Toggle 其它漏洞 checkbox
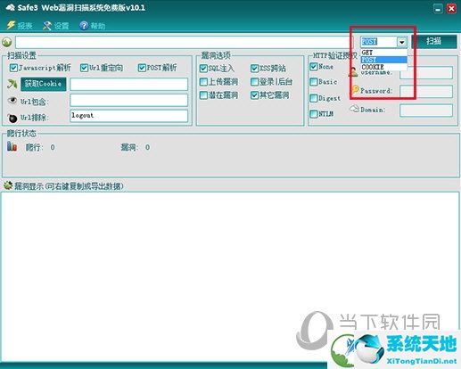 pyautogui.click(x=254, y=95)
